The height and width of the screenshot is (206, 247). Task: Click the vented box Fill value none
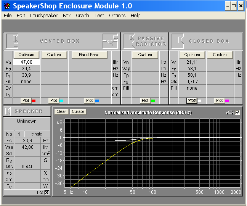point(26,82)
